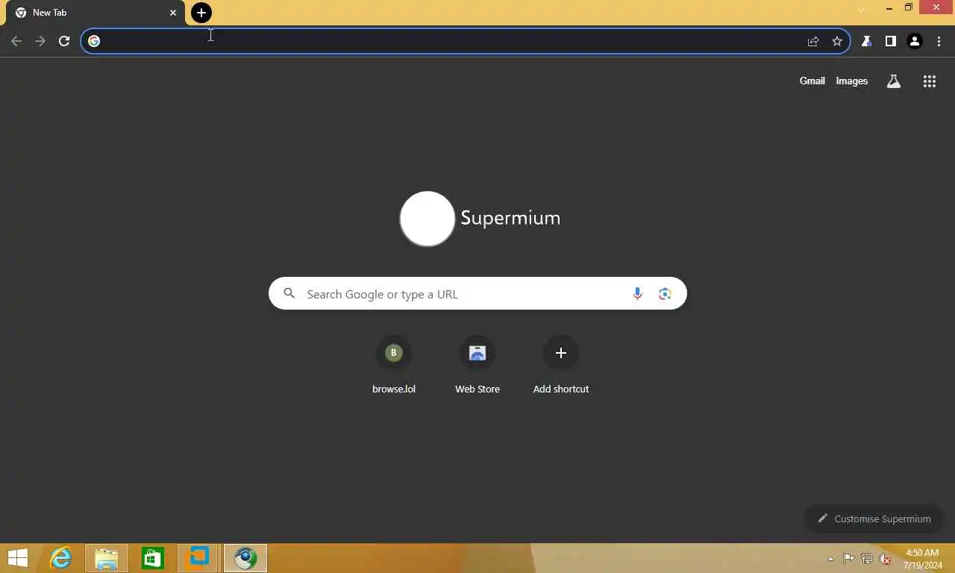Open the experiments flask in toolbar
Image resolution: width=955 pixels, height=573 pixels.
(867, 41)
